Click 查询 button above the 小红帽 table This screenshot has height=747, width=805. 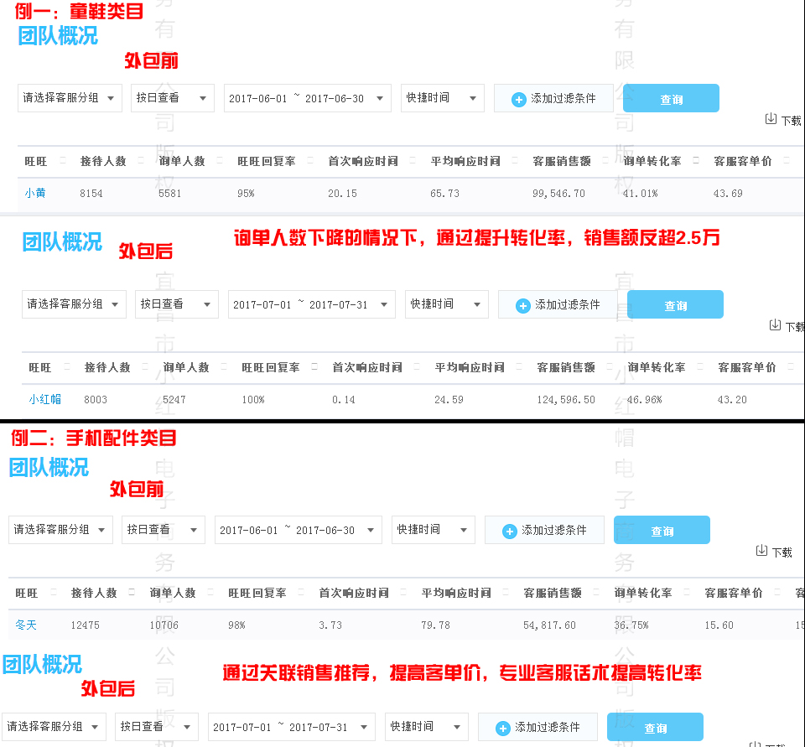pos(675,304)
